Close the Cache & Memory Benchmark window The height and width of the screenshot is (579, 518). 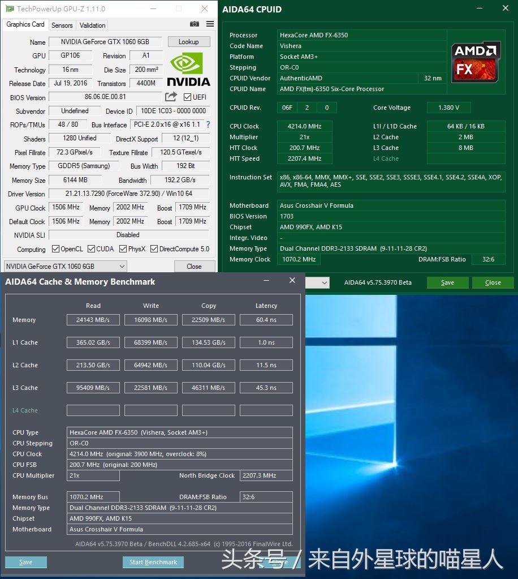[x=292, y=280]
